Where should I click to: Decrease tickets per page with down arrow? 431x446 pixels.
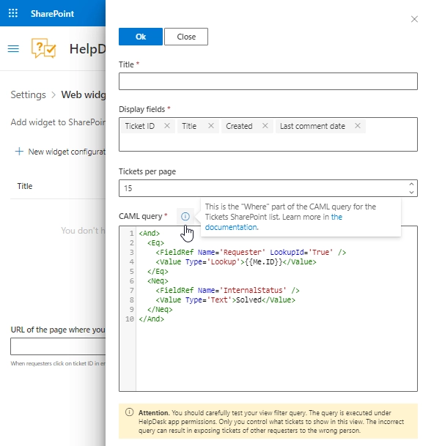tap(411, 193)
